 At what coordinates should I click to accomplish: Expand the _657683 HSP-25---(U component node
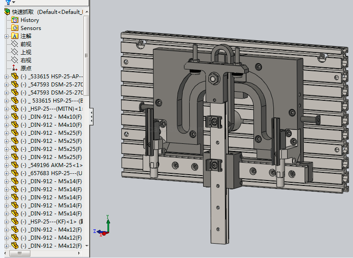tap(6, 173)
